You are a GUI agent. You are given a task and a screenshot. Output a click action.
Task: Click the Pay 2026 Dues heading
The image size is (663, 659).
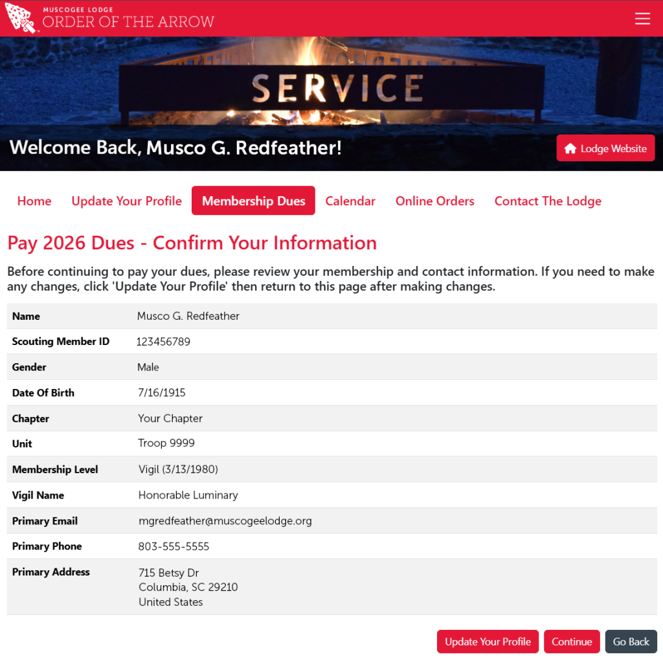tap(192, 243)
